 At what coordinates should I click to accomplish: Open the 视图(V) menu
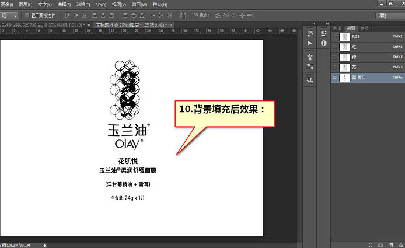[119, 5]
